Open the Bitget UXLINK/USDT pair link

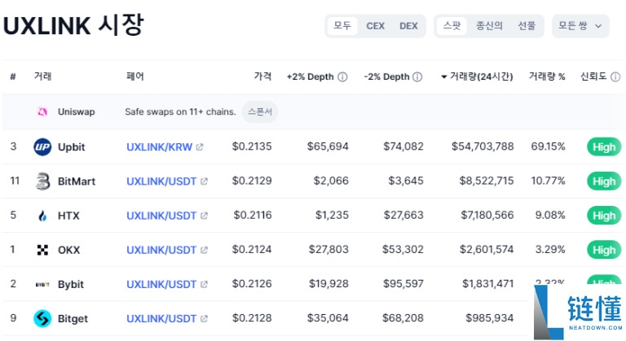click(x=161, y=319)
